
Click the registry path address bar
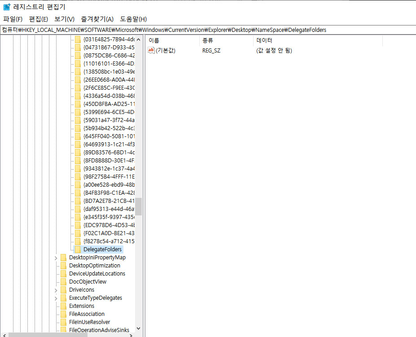(x=208, y=30)
